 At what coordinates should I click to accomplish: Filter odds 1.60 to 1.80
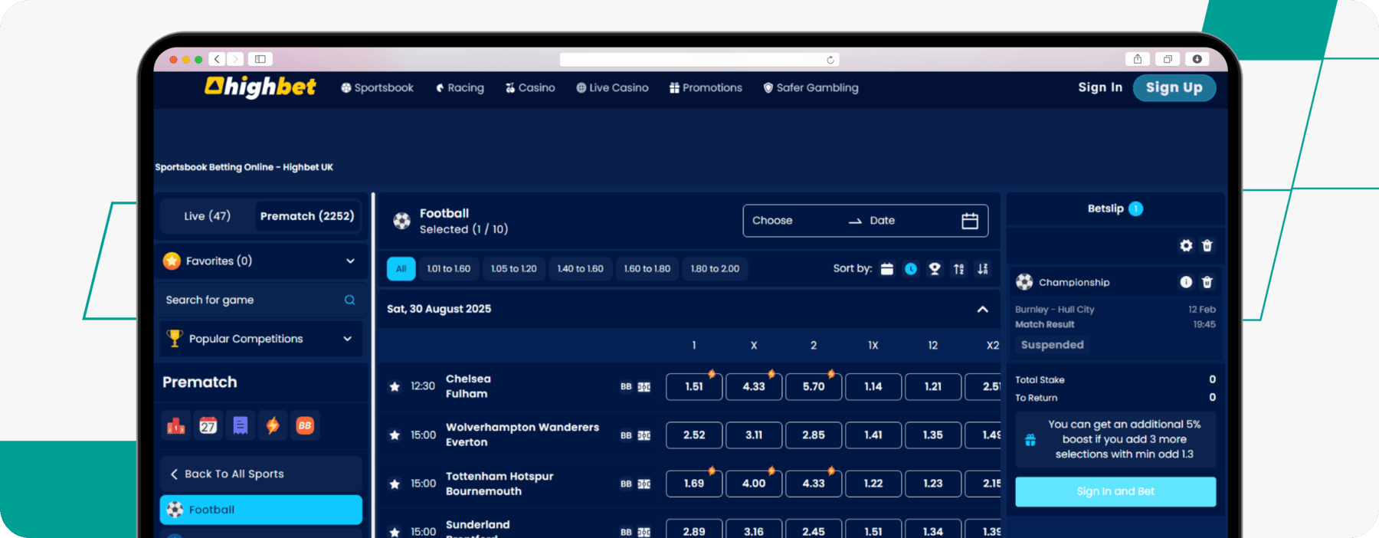point(647,269)
